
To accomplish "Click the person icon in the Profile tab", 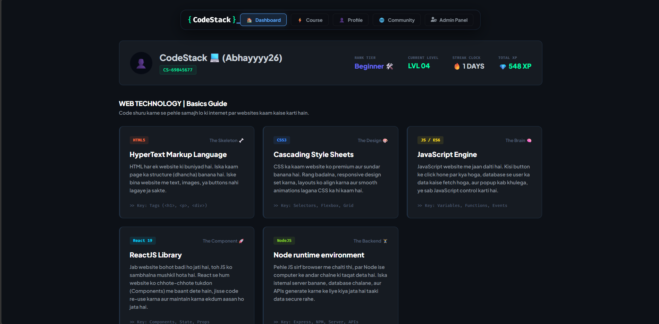I will (x=342, y=20).
